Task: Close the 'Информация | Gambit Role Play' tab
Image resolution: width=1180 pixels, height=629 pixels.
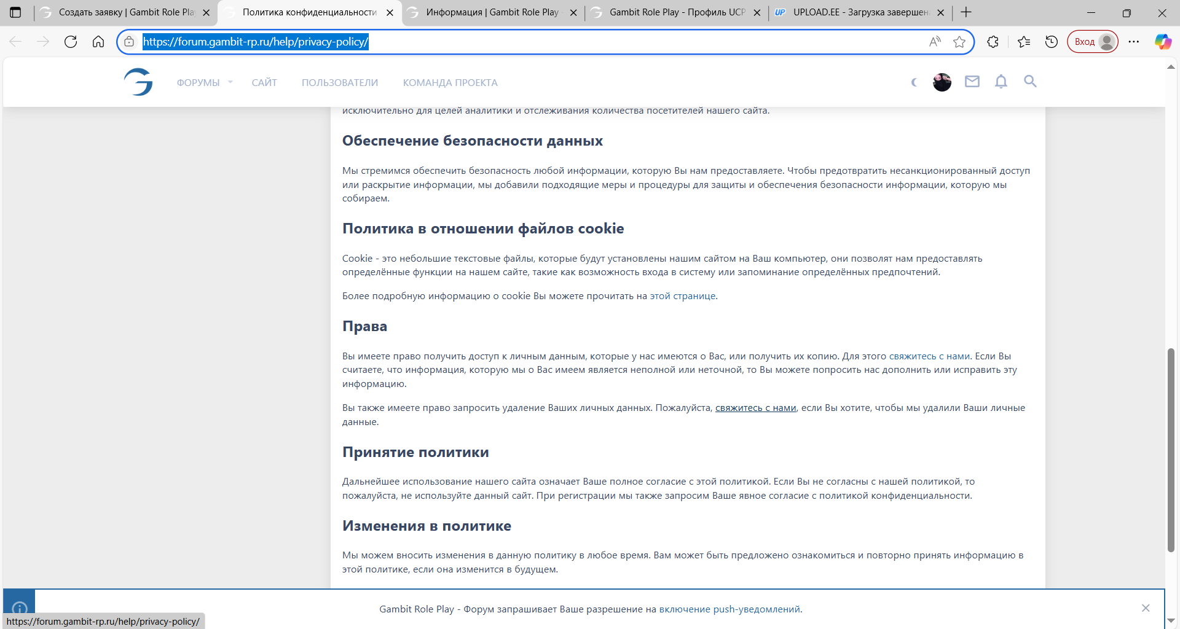Action: [x=573, y=12]
